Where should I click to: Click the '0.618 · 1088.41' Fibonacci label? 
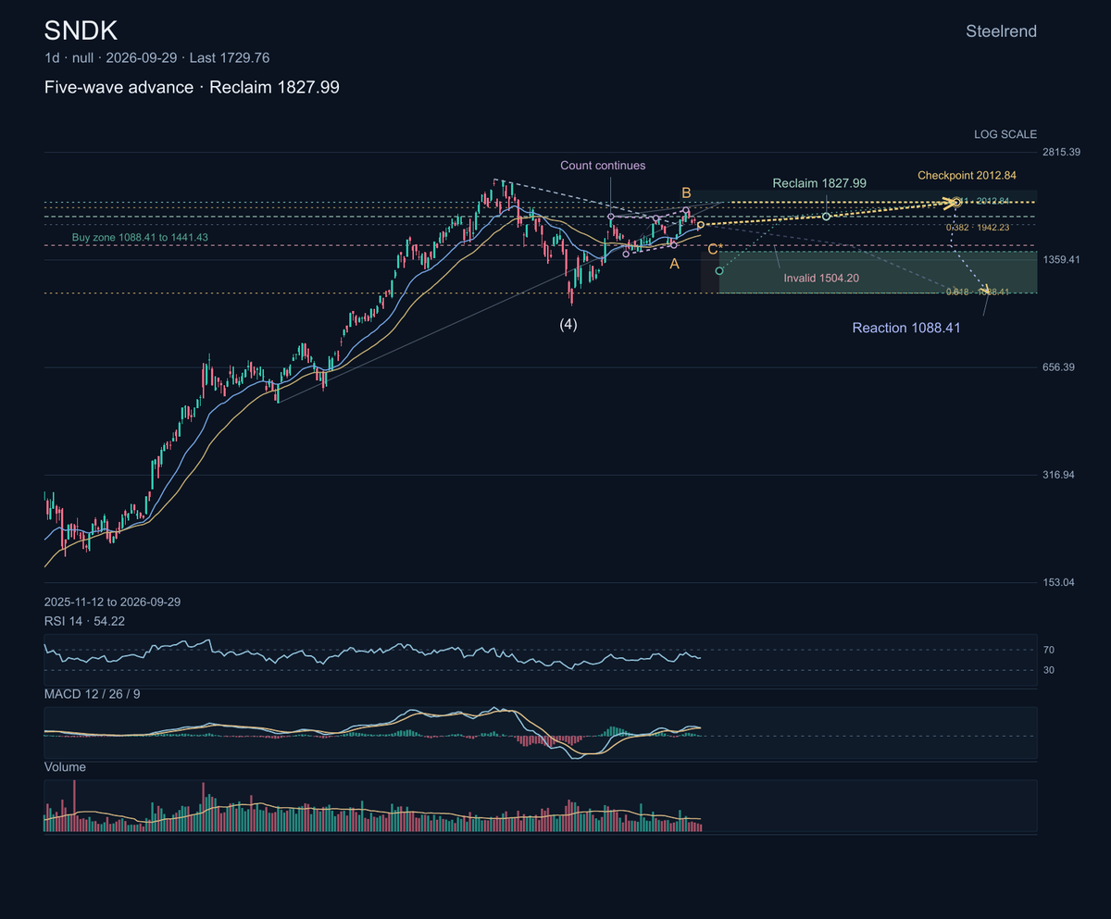pos(978,292)
